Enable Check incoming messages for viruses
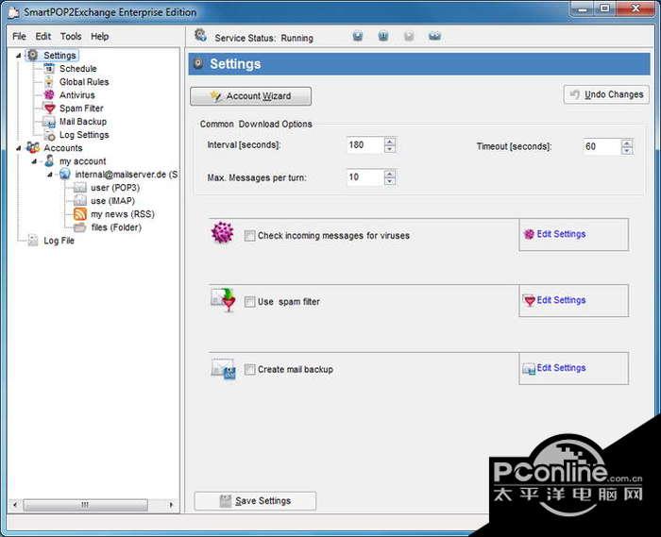Viewport: 661px width, 537px height. pos(249,235)
